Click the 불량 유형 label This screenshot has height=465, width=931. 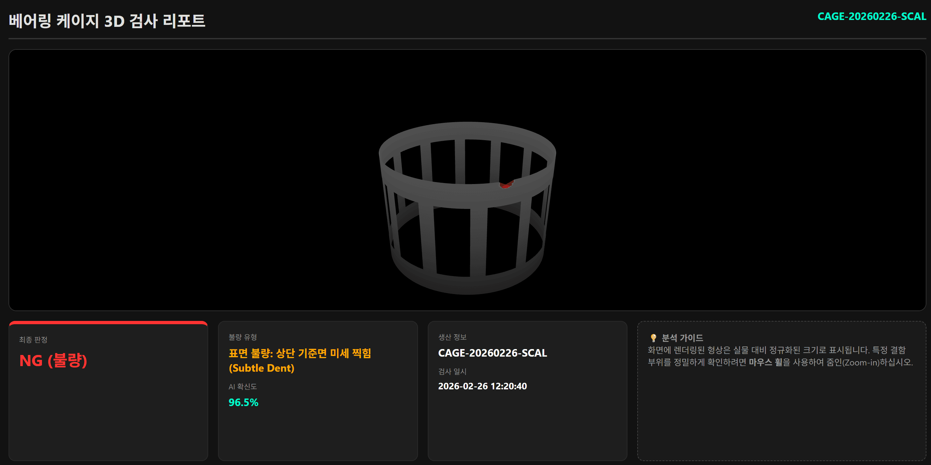[243, 337]
